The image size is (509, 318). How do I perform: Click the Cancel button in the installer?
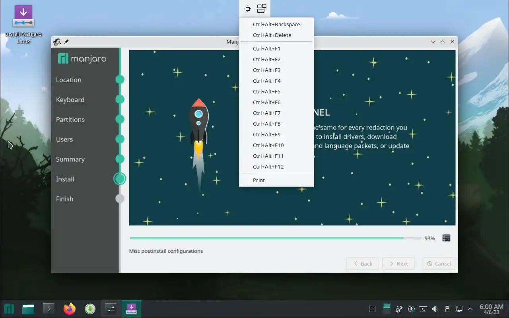[439, 264]
